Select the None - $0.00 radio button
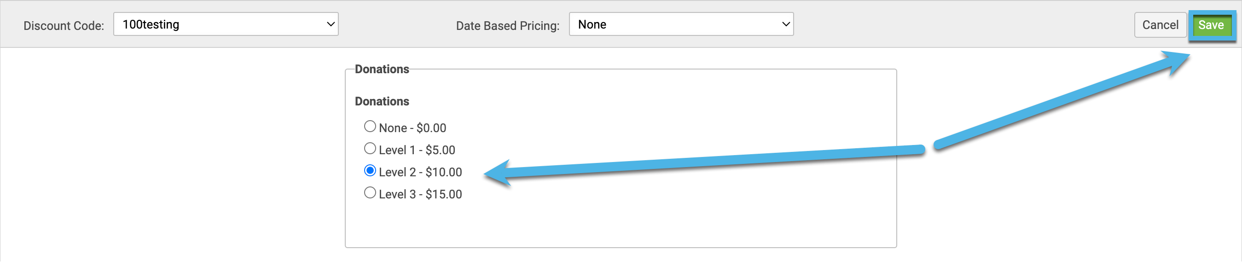1242x267 pixels. tap(370, 126)
